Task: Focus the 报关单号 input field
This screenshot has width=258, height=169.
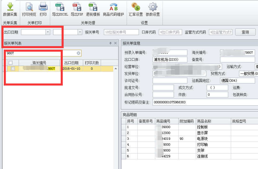Action: tap(121, 32)
